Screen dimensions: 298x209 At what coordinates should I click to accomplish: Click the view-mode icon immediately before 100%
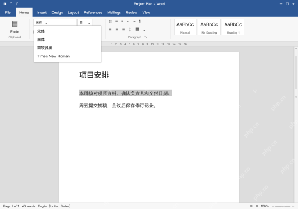[x=257, y=206]
